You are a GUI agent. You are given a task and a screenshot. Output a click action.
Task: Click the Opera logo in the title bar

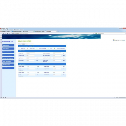point(1,28)
